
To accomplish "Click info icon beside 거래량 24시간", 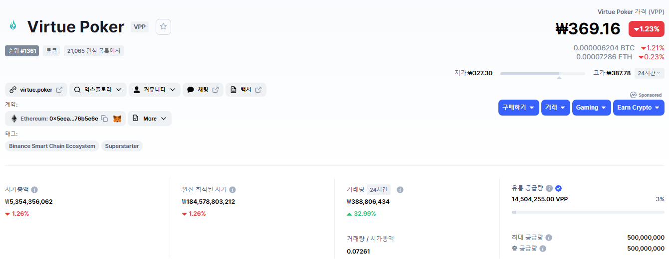I will pyautogui.click(x=400, y=190).
